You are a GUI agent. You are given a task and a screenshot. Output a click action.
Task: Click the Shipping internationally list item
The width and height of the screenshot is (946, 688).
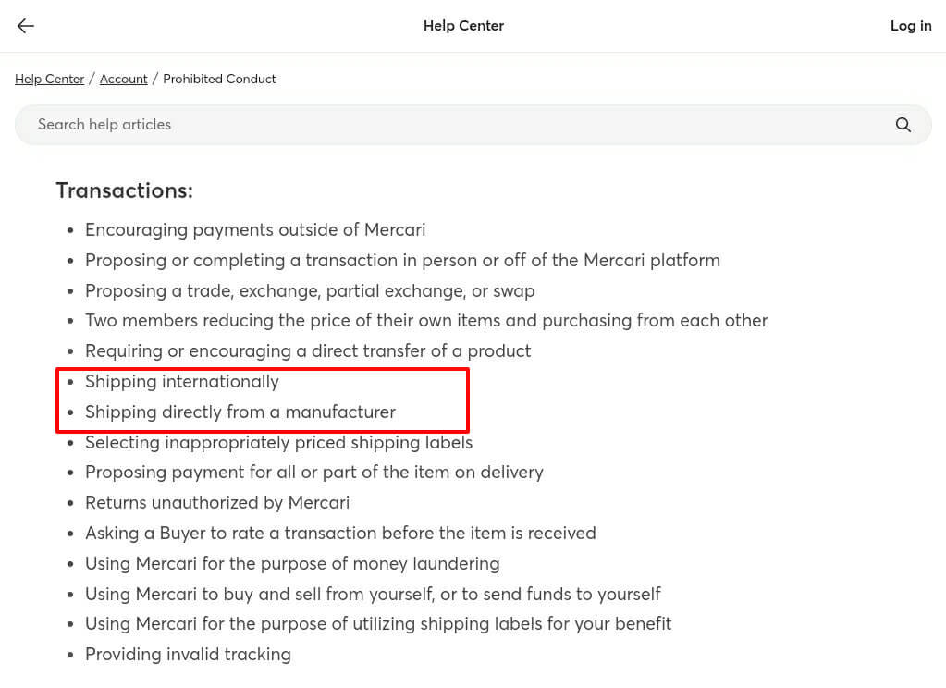181,381
